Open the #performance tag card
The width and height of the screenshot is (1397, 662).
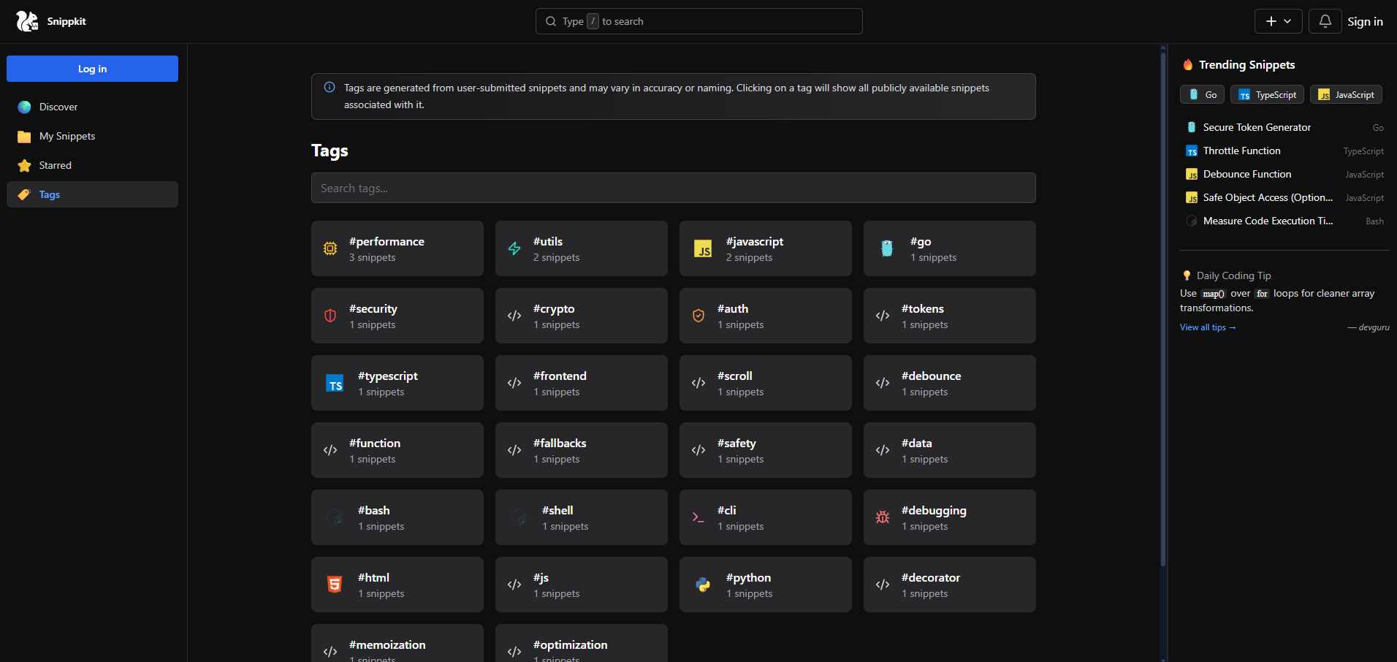click(397, 248)
